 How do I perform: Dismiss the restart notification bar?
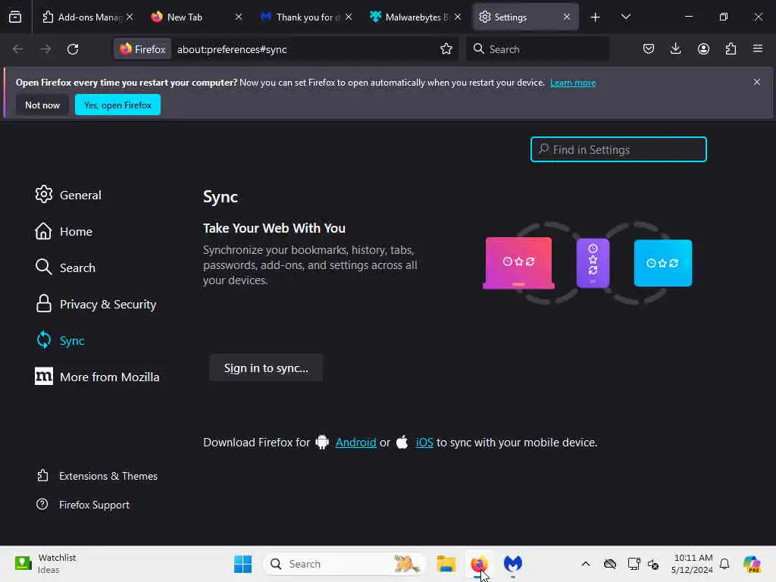pyautogui.click(x=757, y=82)
